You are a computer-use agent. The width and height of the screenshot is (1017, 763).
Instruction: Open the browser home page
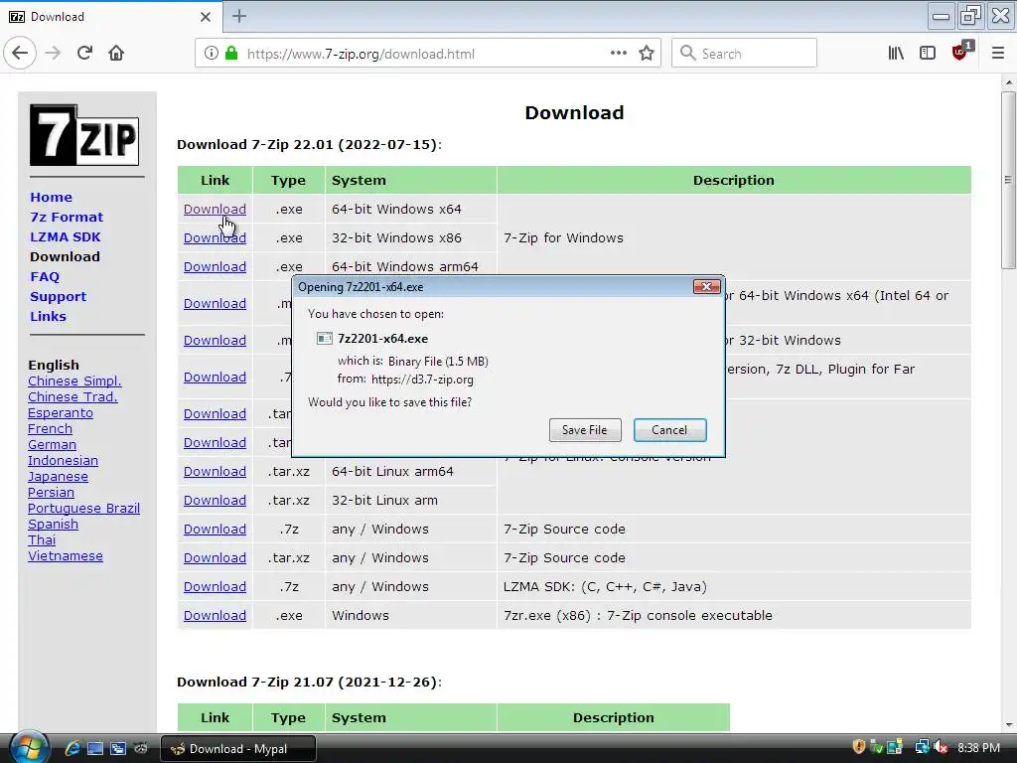pyautogui.click(x=116, y=54)
